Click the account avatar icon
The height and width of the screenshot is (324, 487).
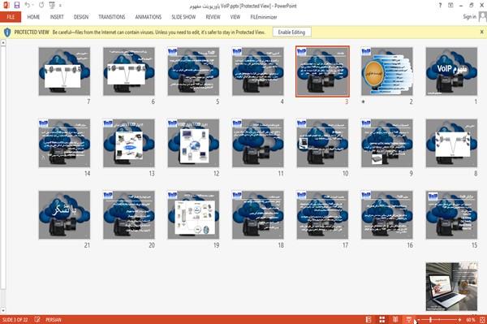(483, 17)
